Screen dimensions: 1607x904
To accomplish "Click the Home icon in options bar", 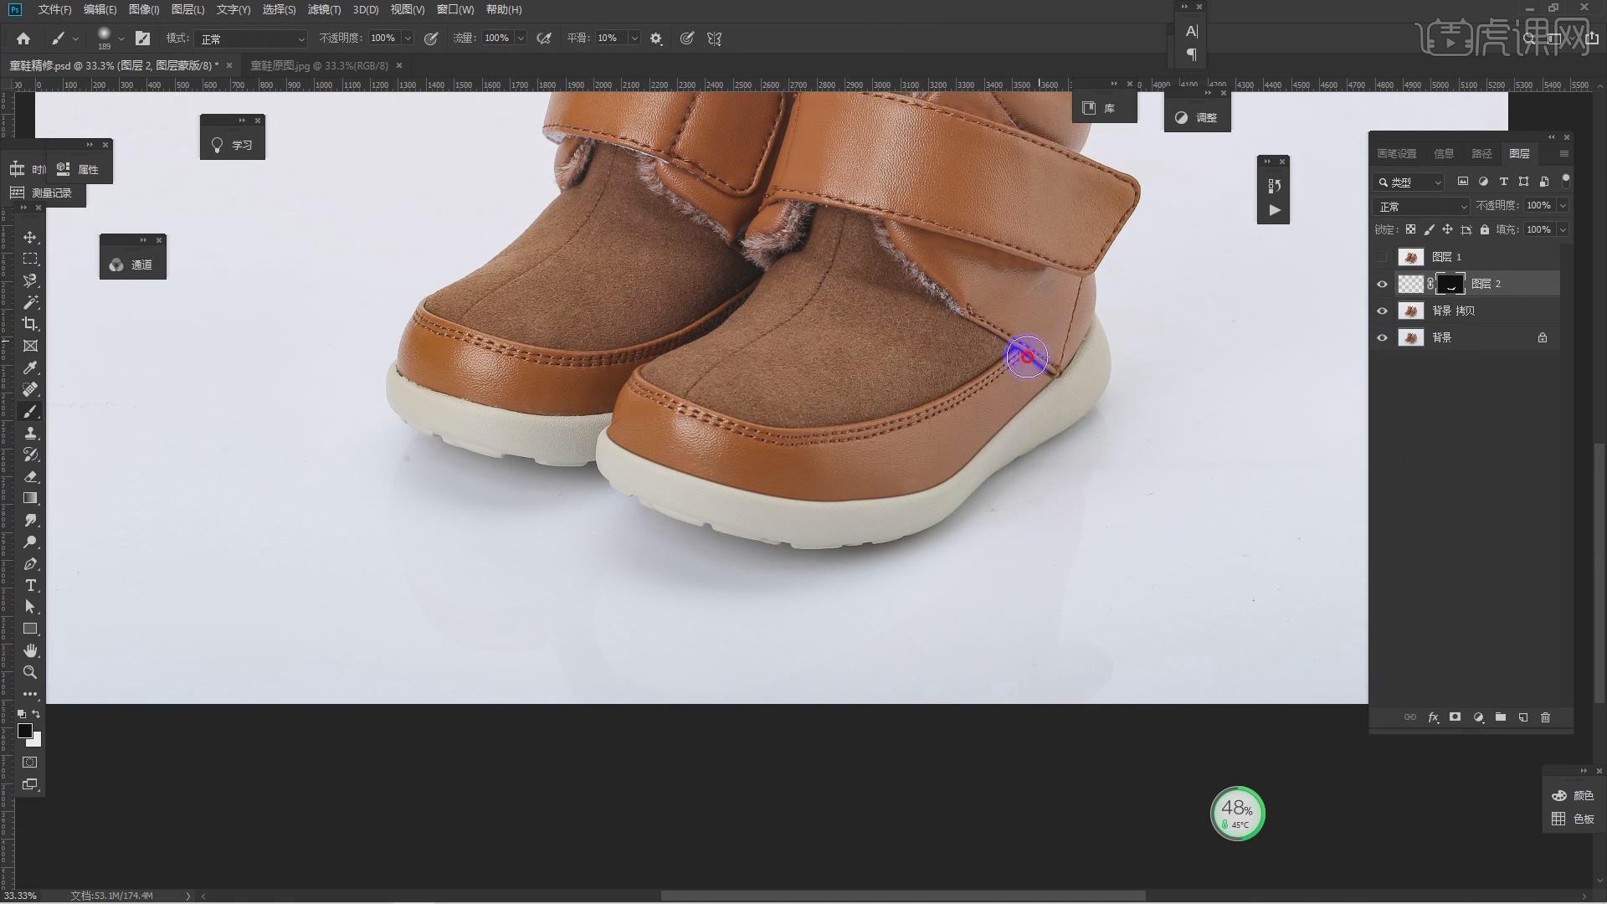I will tap(23, 39).
